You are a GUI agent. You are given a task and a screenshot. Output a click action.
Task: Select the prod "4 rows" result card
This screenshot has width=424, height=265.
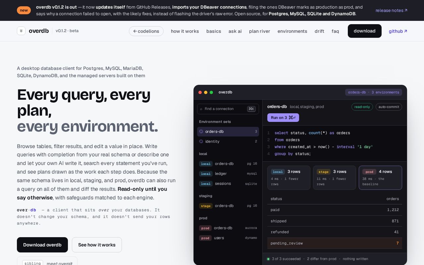380,178
